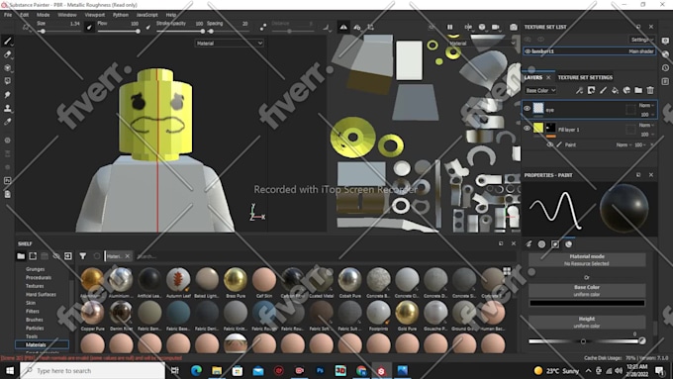
Task: Click the screenshot camera icon
Action: click(x=514, y=27)
